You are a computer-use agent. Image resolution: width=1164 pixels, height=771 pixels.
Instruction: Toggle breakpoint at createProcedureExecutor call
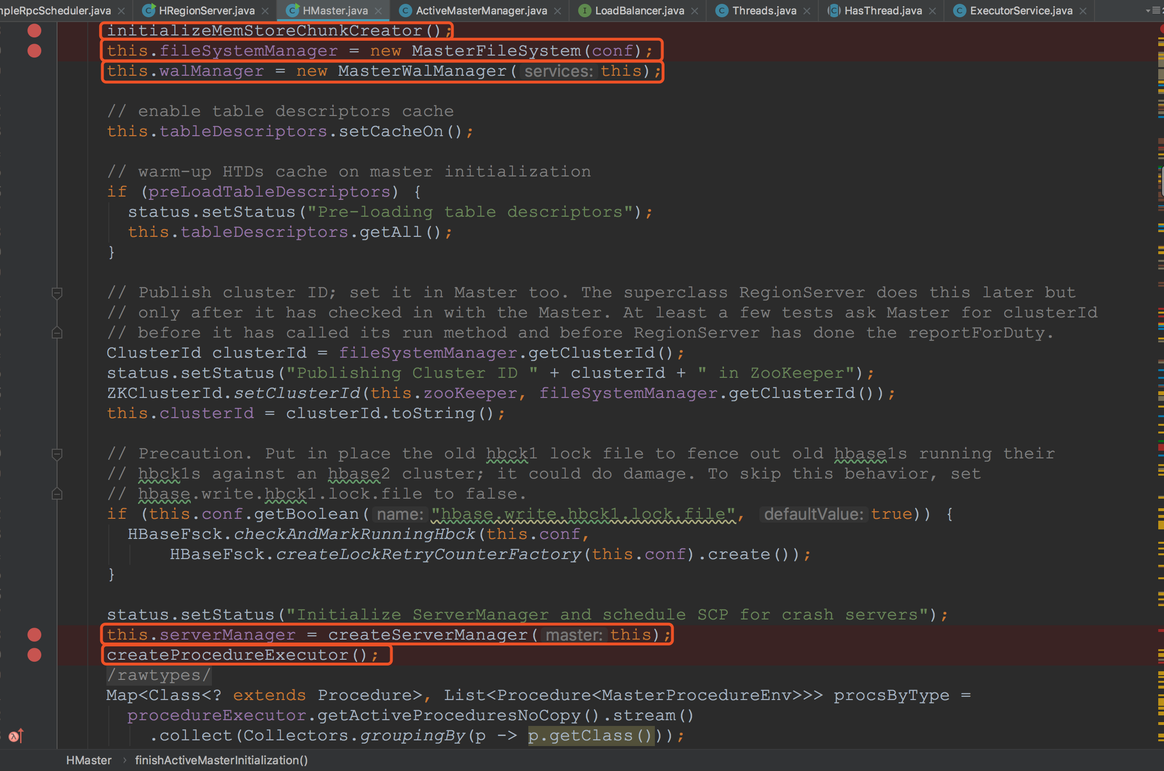click(x=34, y=655)
